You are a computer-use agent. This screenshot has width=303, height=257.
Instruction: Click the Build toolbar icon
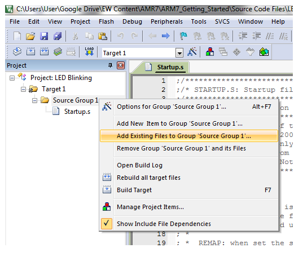click(30, 52)
